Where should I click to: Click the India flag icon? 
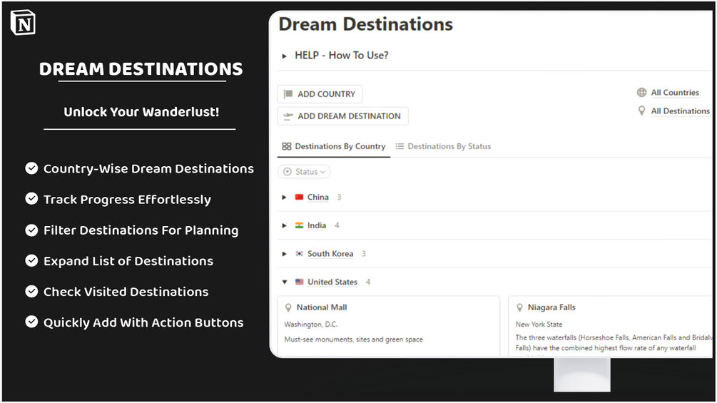coord(299,225)
